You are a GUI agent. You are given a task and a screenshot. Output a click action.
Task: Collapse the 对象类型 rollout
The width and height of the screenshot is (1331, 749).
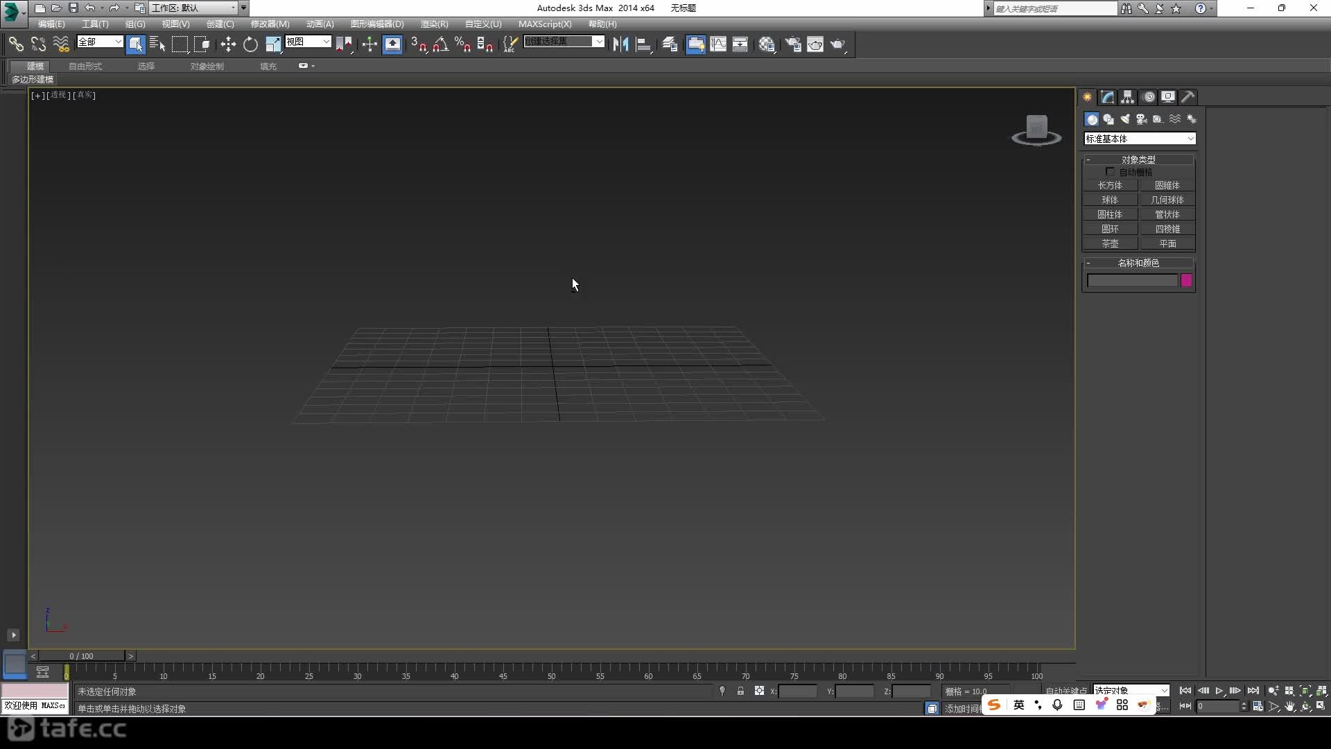click(1138, 160)
